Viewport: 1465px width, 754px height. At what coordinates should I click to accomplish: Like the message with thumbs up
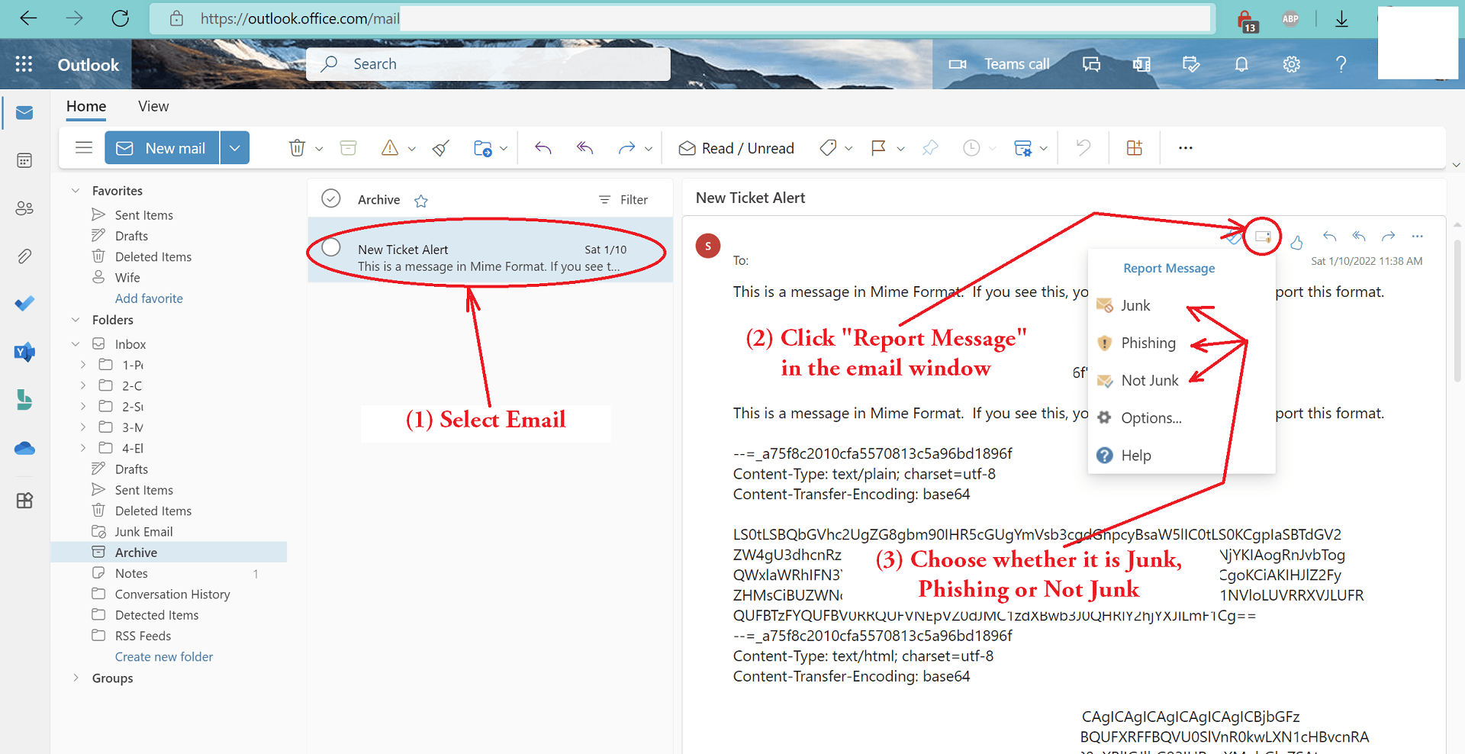pos(1296,243)
